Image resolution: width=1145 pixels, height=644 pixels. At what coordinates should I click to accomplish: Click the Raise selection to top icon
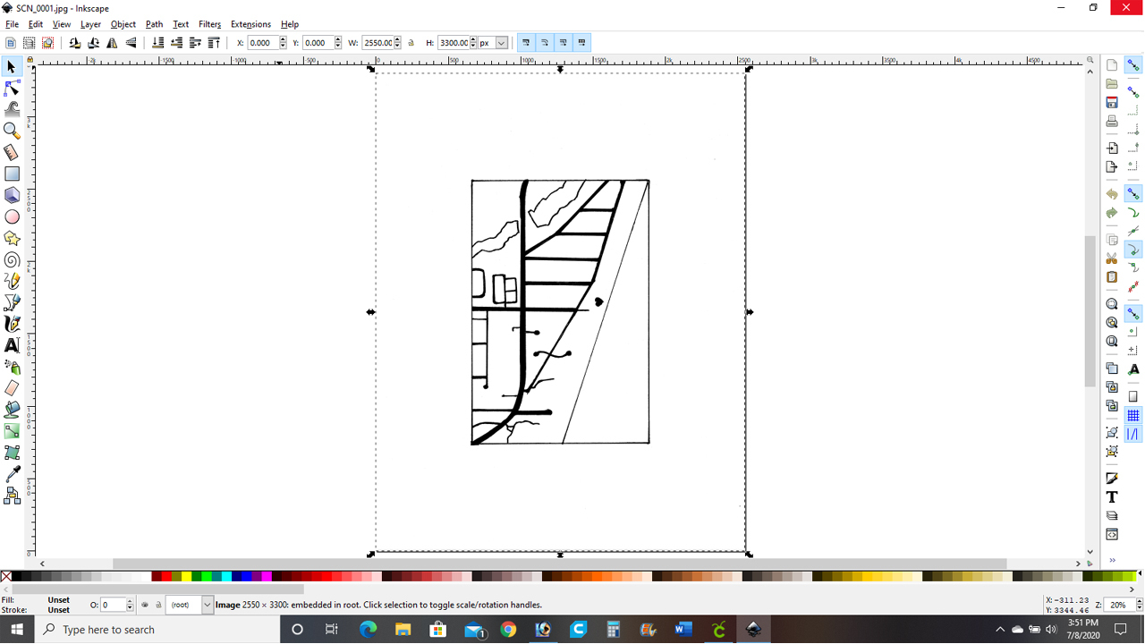(214, 43)
